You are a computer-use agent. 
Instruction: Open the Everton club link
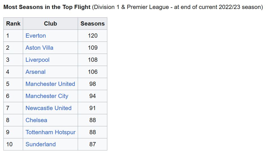[35, 36]
